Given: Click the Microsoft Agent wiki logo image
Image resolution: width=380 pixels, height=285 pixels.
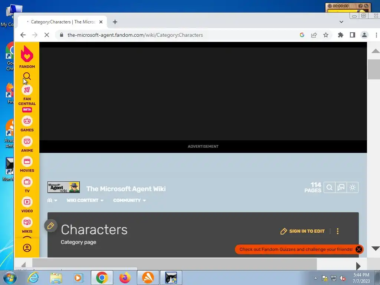Looking at the screenshot, I should [63, 187].
